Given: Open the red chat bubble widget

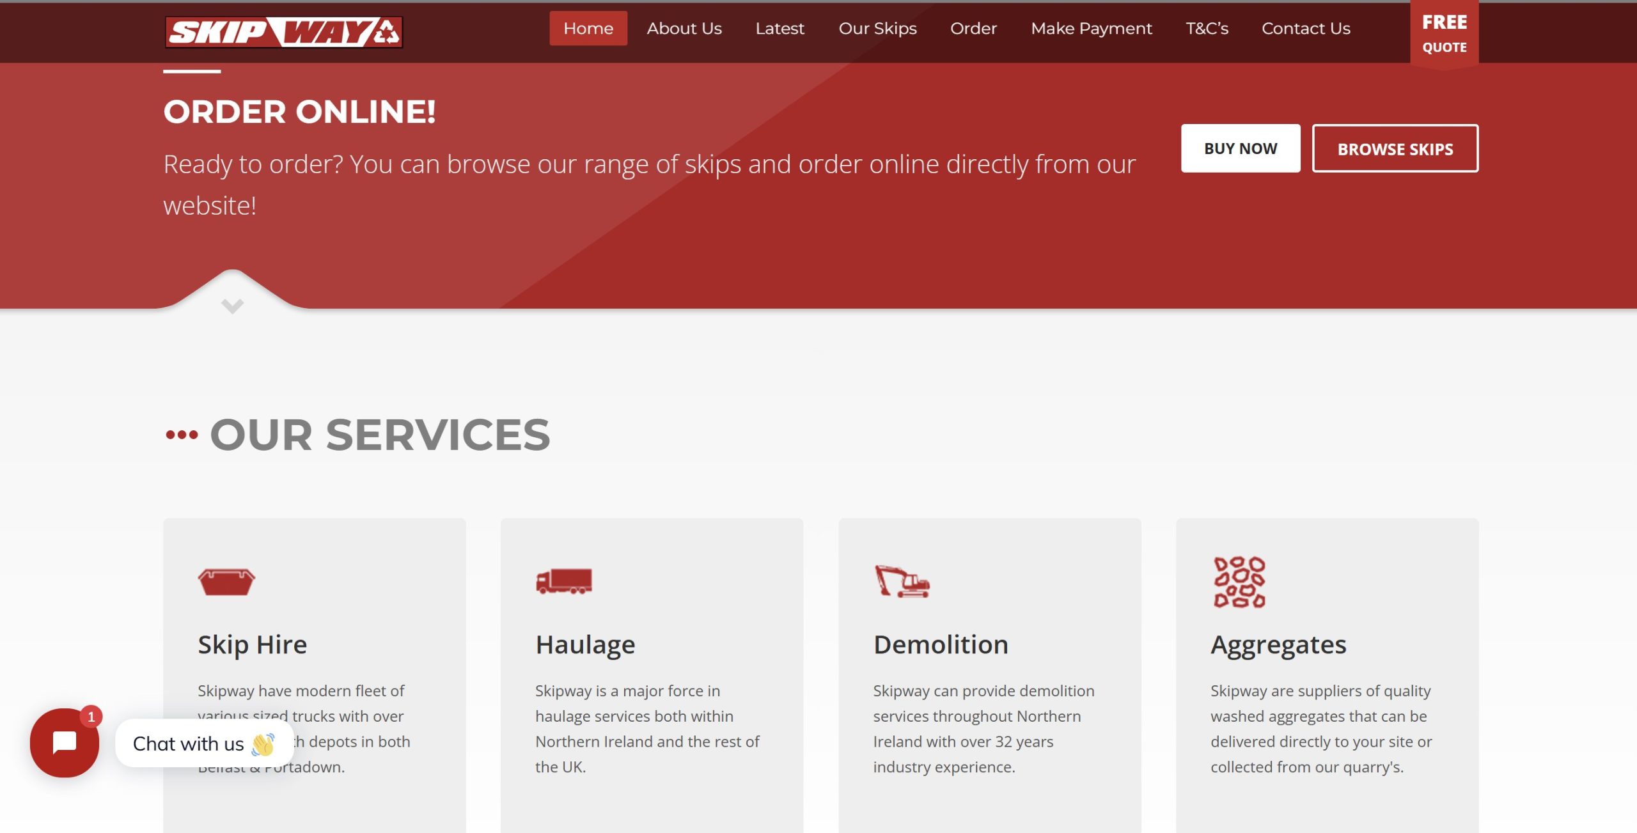Looking at the screenshot, I should tap(65, 743).
